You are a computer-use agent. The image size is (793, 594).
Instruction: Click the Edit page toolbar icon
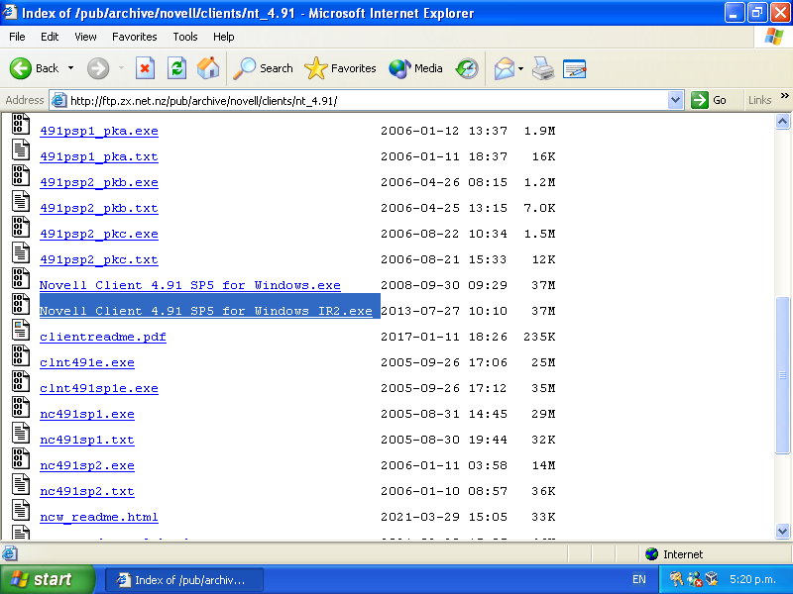[x=575, y=68]
